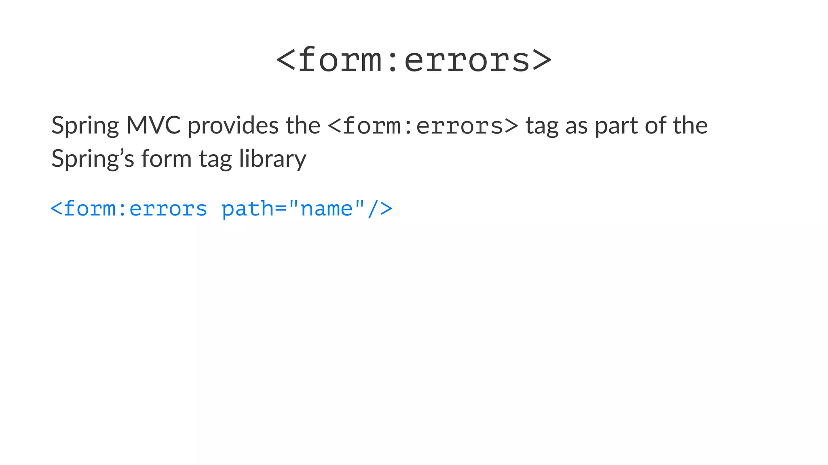Click the closing "/>" of the blue code
This screenshot has height=465, width=828.
coord(380,209)
